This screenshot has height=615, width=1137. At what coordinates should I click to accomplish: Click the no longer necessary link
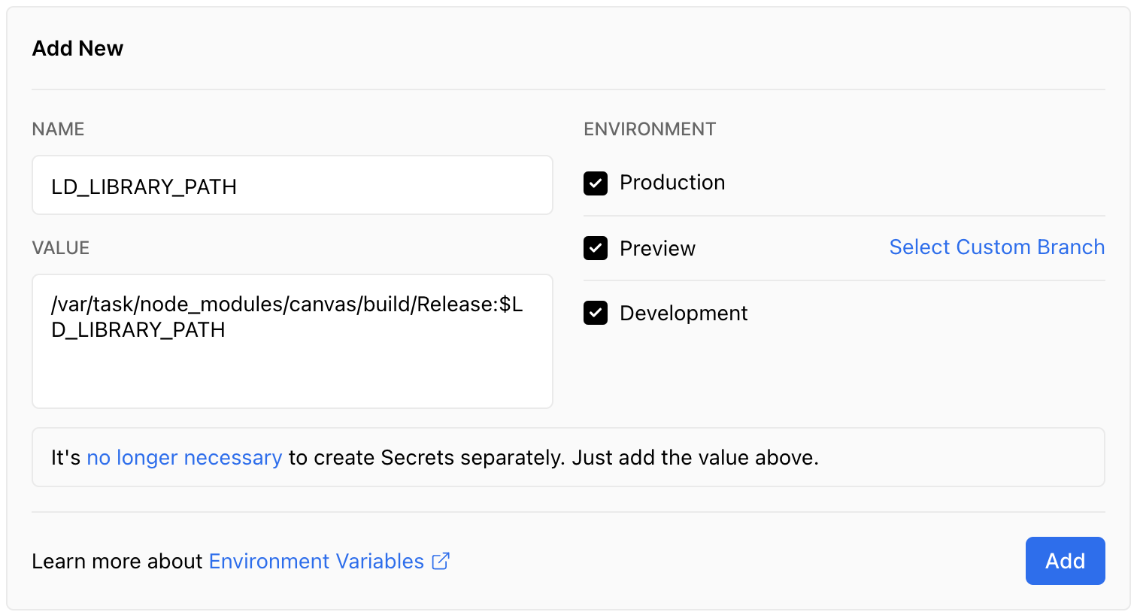(x=184, y=457)
